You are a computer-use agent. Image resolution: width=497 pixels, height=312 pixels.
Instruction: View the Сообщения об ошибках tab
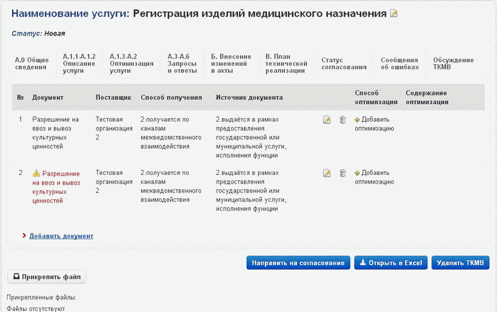click(399, 64)
